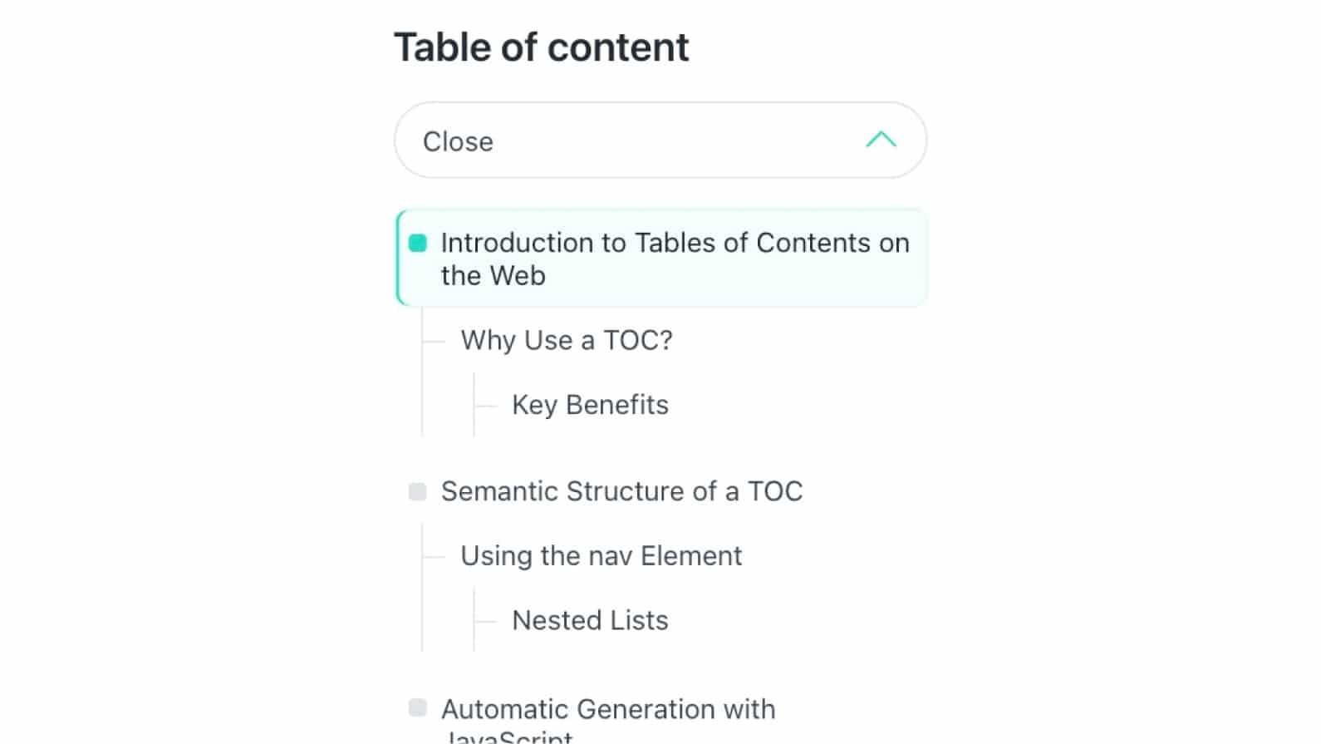Click the Table of content heading
This screenshot has width=1321, height=744.
[541, 47]
